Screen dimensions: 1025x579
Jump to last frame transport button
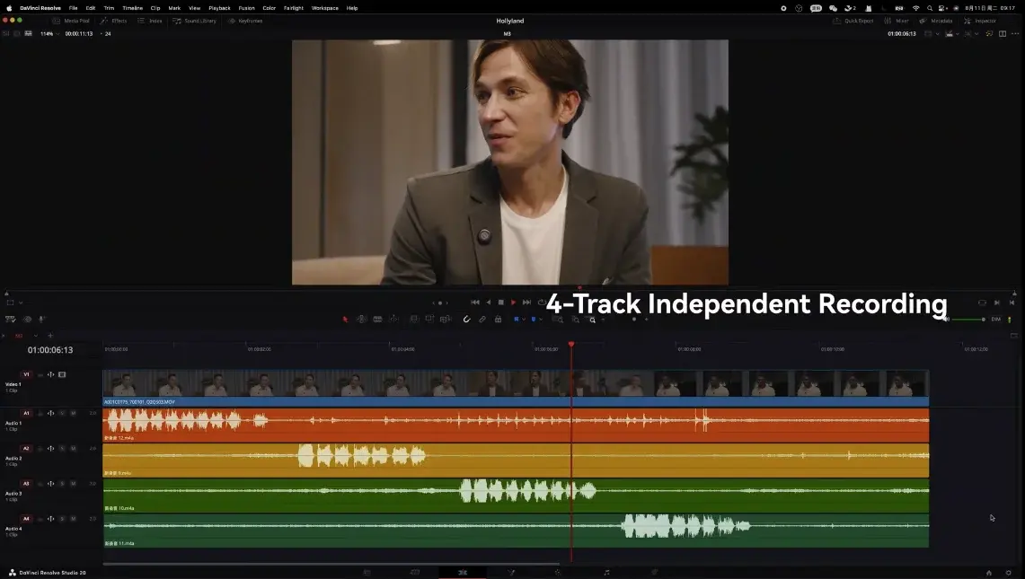coord(526,303)
